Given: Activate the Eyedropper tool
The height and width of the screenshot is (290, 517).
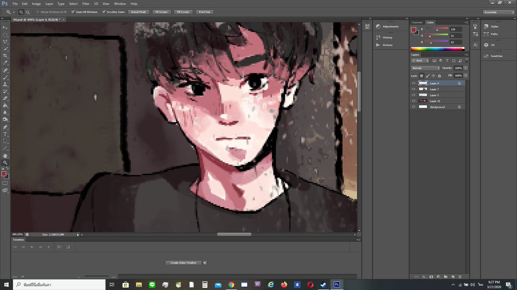Looking at the screenshot, I should pos(5,63).
